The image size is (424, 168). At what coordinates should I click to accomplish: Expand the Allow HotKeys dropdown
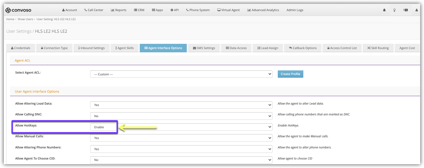point(181,127)
